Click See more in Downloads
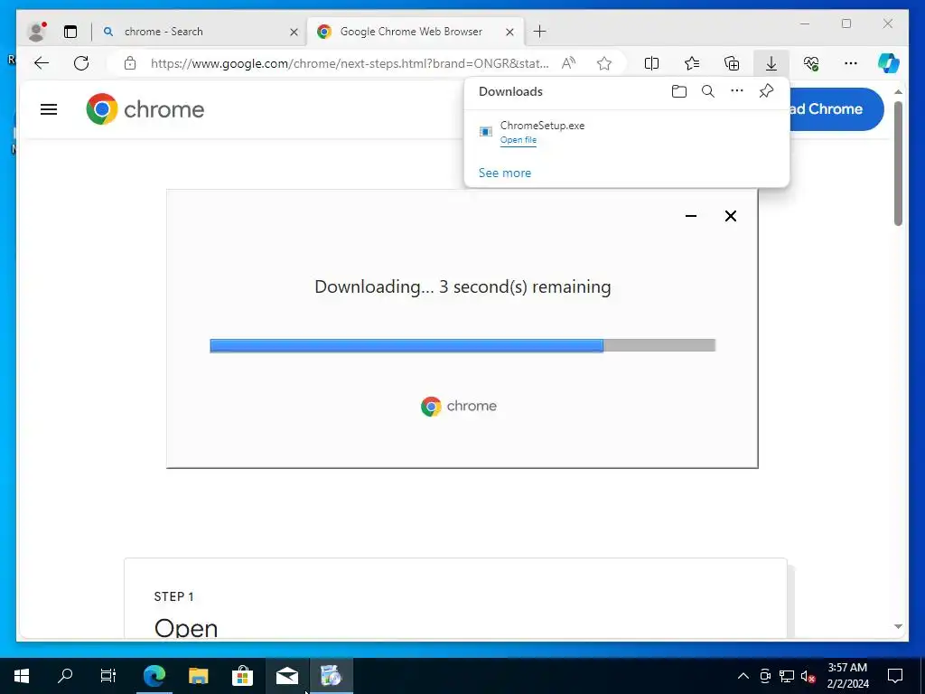 pyautogui.click(x=504, y=173)
